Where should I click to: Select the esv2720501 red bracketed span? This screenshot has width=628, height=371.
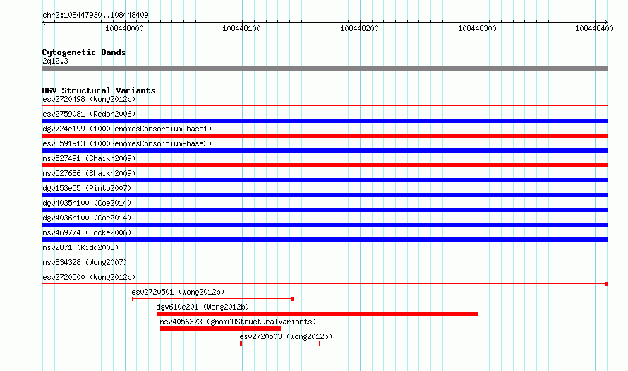pyautogui.click(x=212, y=299)
